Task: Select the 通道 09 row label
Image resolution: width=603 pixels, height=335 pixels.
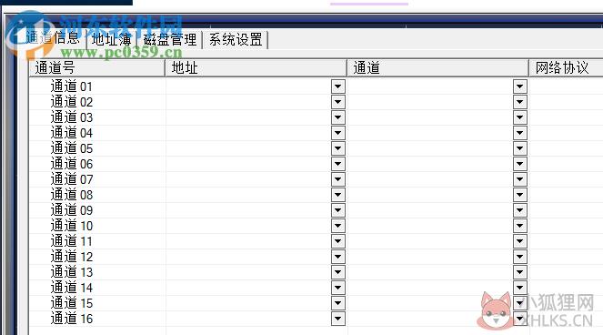Action: (x=72, y=210)
